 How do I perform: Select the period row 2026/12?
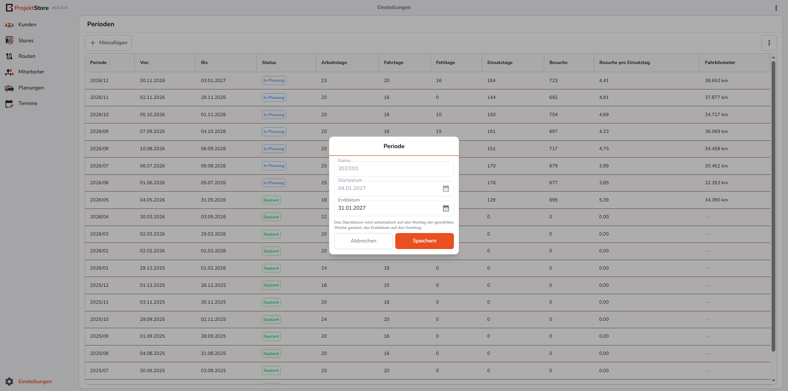tap(427, 80)
